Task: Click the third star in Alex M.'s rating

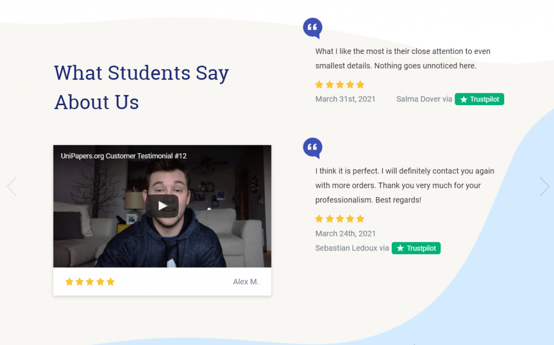Action: point(90,281)
